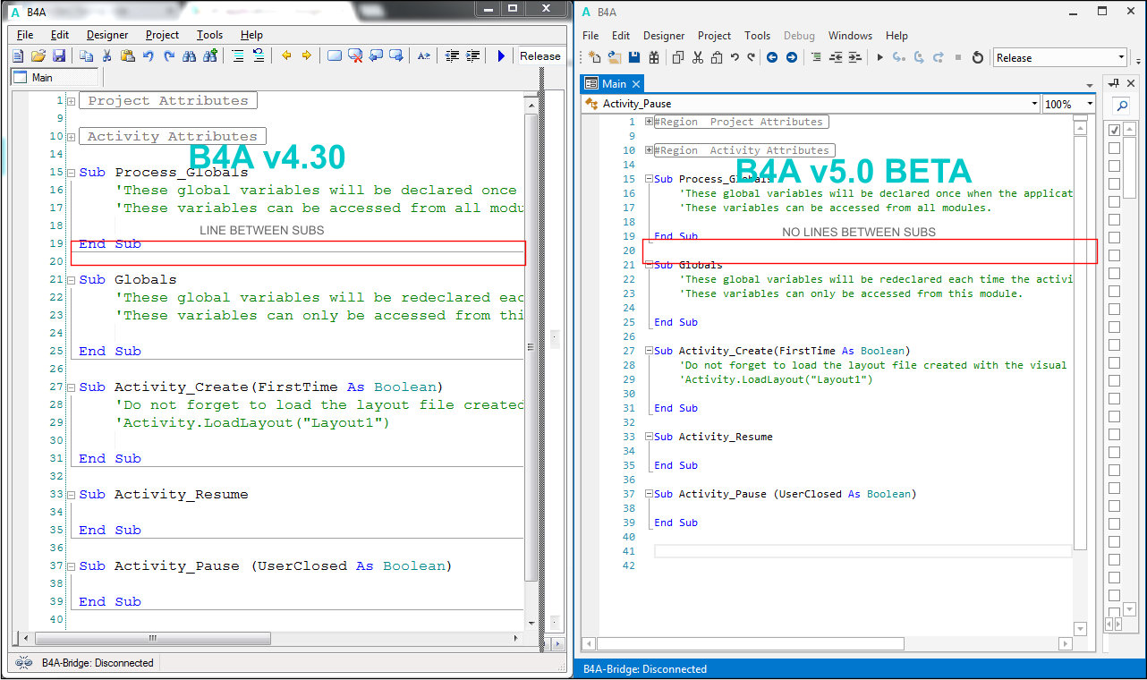Screen dimensions: 1147x680
Task: Collapse Sub Process_Globals in v5.0 editor
Action: pos(649,179)
